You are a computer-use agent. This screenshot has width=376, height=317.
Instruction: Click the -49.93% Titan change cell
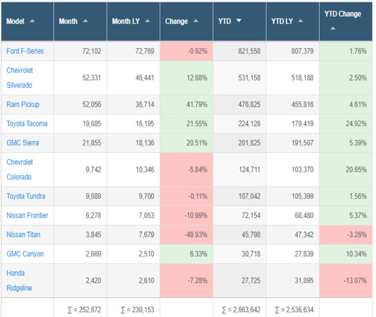tap(187, 235)
